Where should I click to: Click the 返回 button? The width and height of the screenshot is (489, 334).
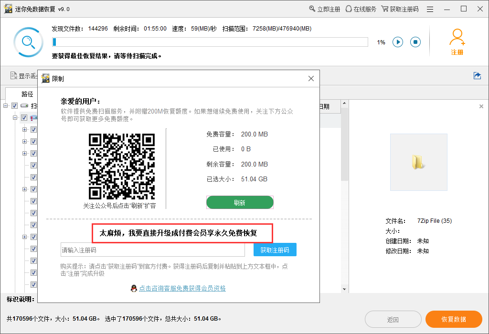[x=393, y=319]
